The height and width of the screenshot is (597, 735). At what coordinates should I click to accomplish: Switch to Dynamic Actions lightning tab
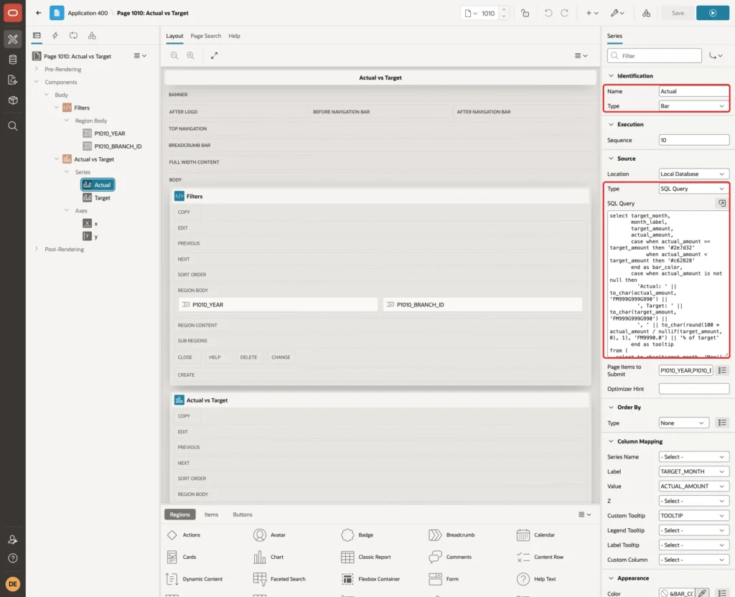click(55, 36)
